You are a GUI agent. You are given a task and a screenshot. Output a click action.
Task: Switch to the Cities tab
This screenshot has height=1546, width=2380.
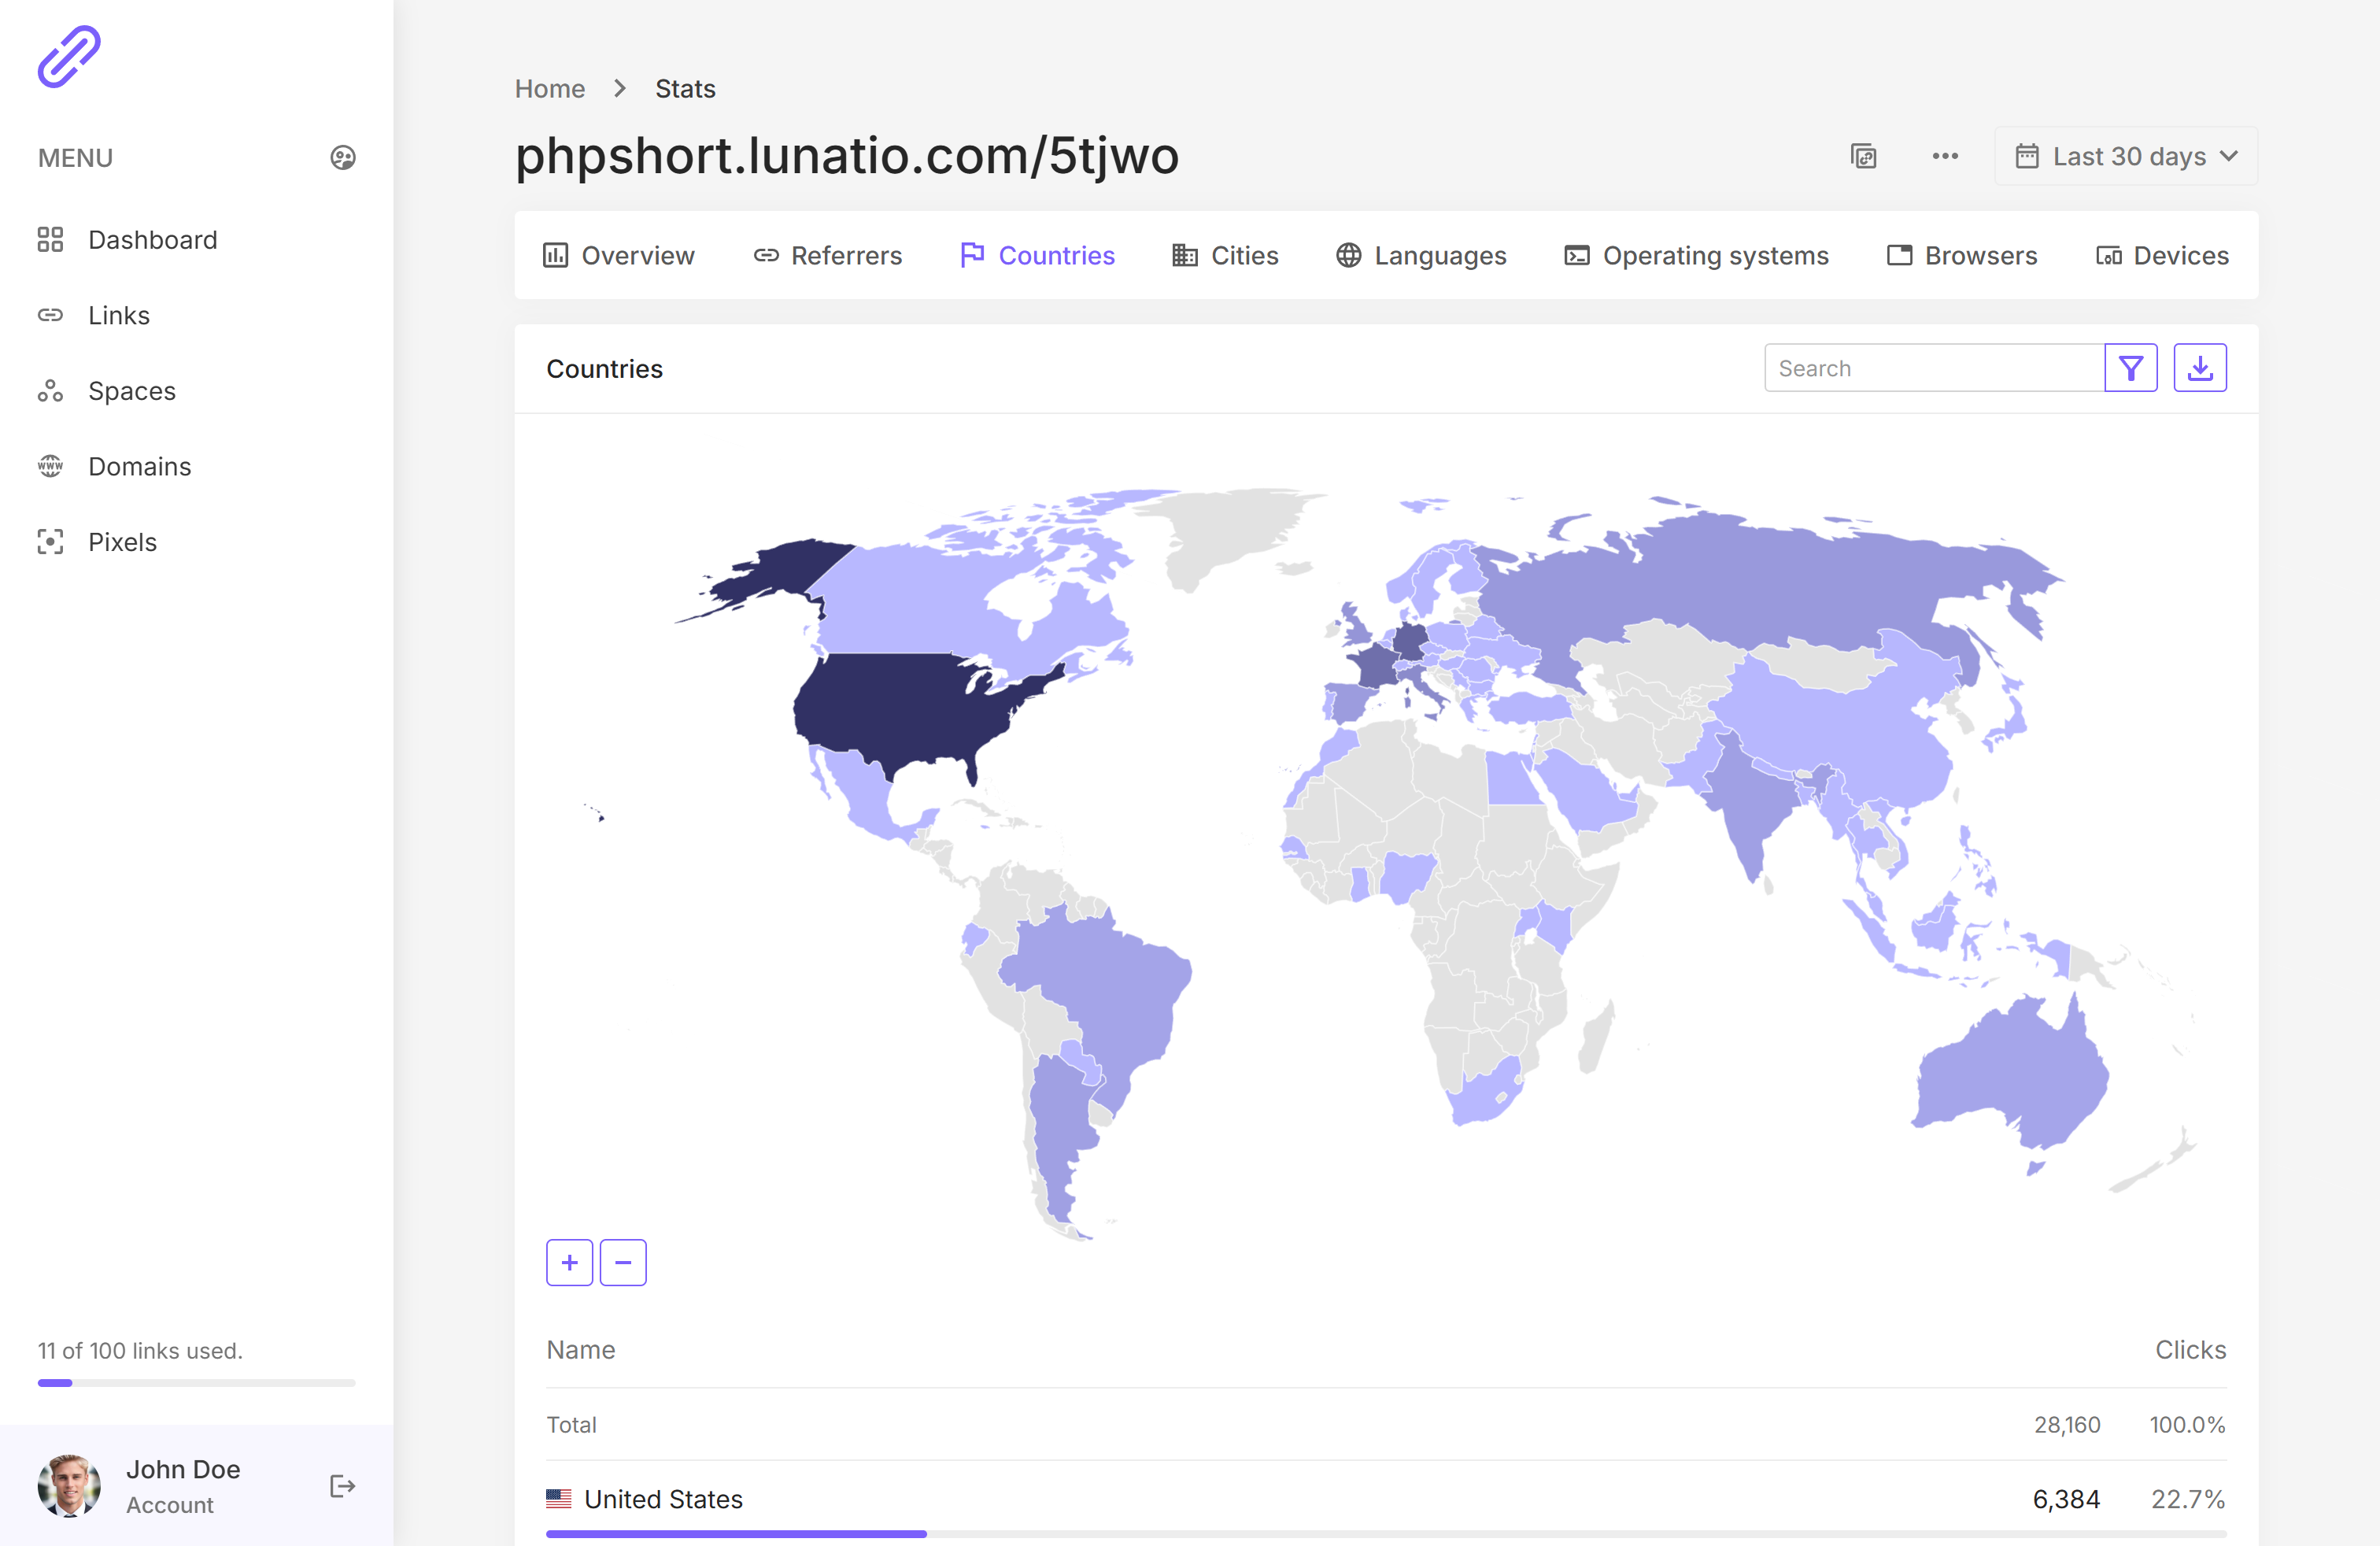[x=1225, y=256]
